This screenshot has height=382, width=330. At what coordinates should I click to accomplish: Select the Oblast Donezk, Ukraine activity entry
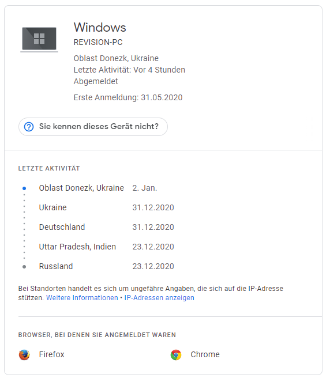point(98,188)
